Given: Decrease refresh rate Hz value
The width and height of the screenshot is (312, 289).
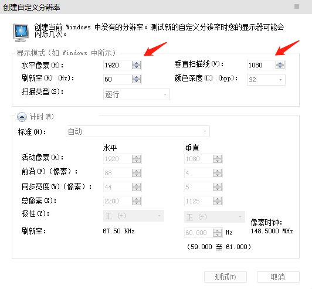Looking at the screenshot, I should (x=136, y=81).
